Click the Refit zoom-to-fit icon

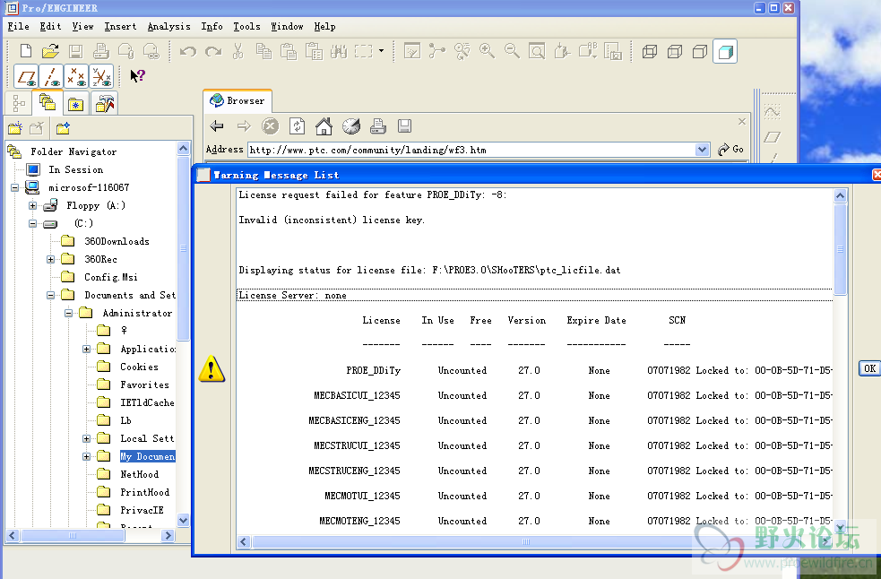point(537,52)
